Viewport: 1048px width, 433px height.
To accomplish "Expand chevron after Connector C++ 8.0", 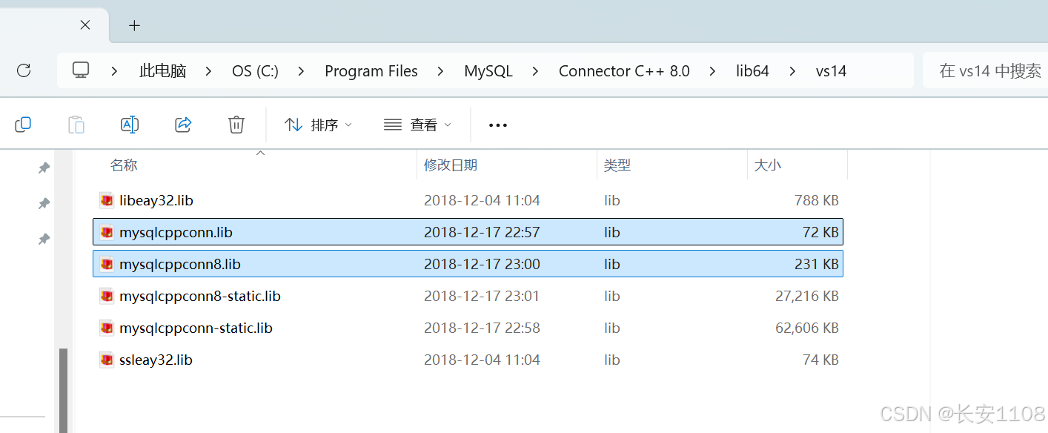I will [x=713, y=71].
